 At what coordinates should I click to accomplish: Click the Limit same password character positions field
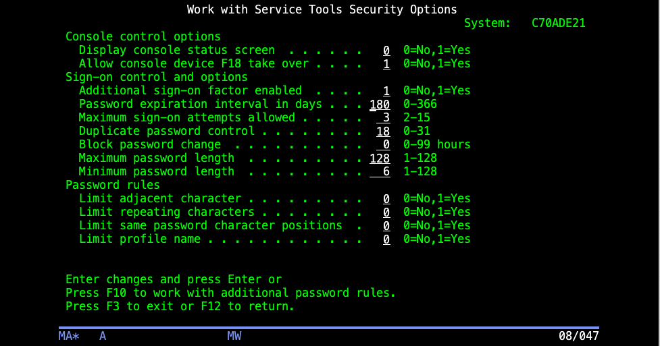[386, 226]
